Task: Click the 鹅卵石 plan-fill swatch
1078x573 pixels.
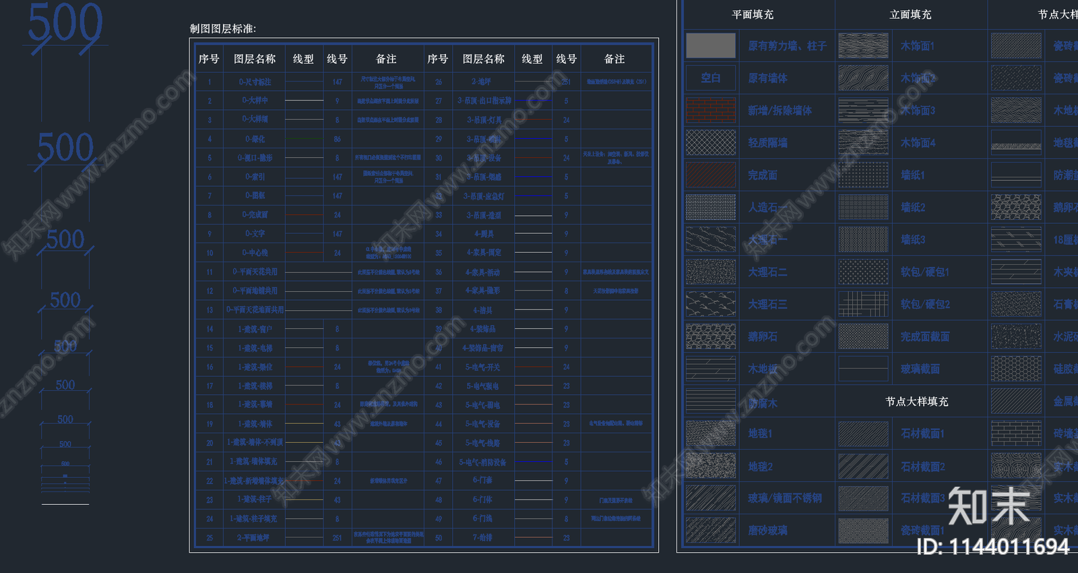Action: [x=711, y=336]
